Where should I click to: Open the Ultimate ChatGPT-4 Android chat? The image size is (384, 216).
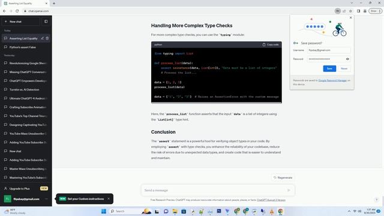(26, 98)
